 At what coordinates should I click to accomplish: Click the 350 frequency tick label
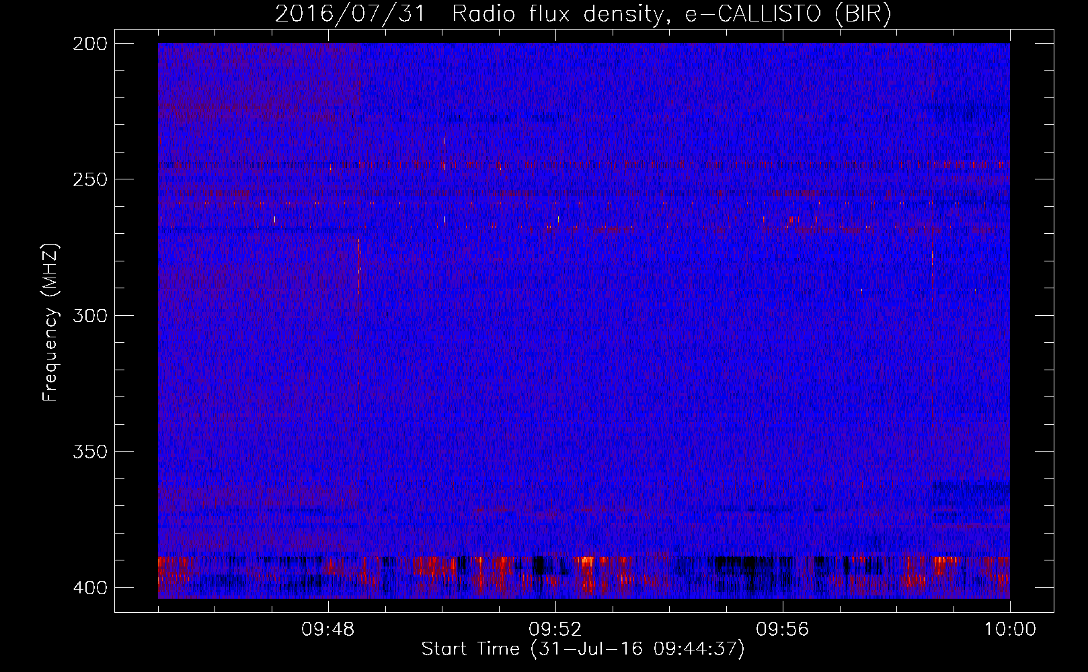[89, 452]
